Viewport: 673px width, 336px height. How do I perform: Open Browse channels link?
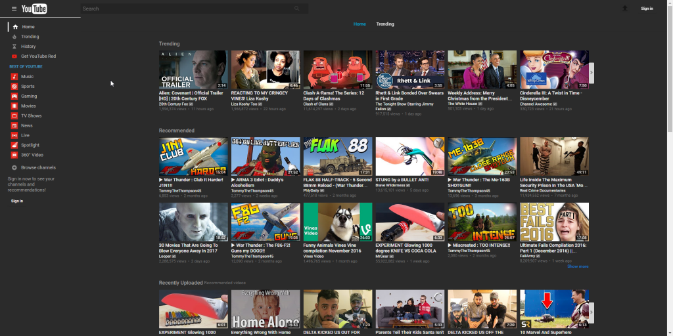pos(38,168)
